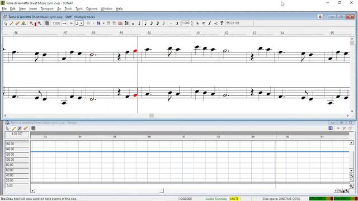Open the View menu
Viewport: 358px width, 201px height.
click(x=22, y=9)
